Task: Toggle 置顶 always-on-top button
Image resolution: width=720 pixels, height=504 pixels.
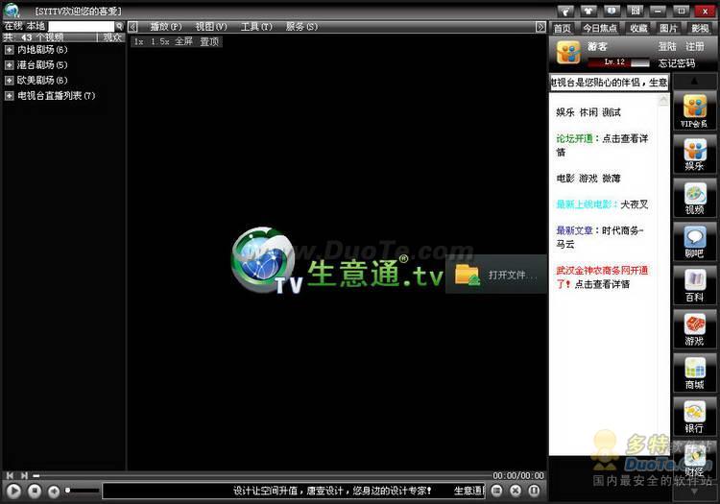Action: [209, 42]
